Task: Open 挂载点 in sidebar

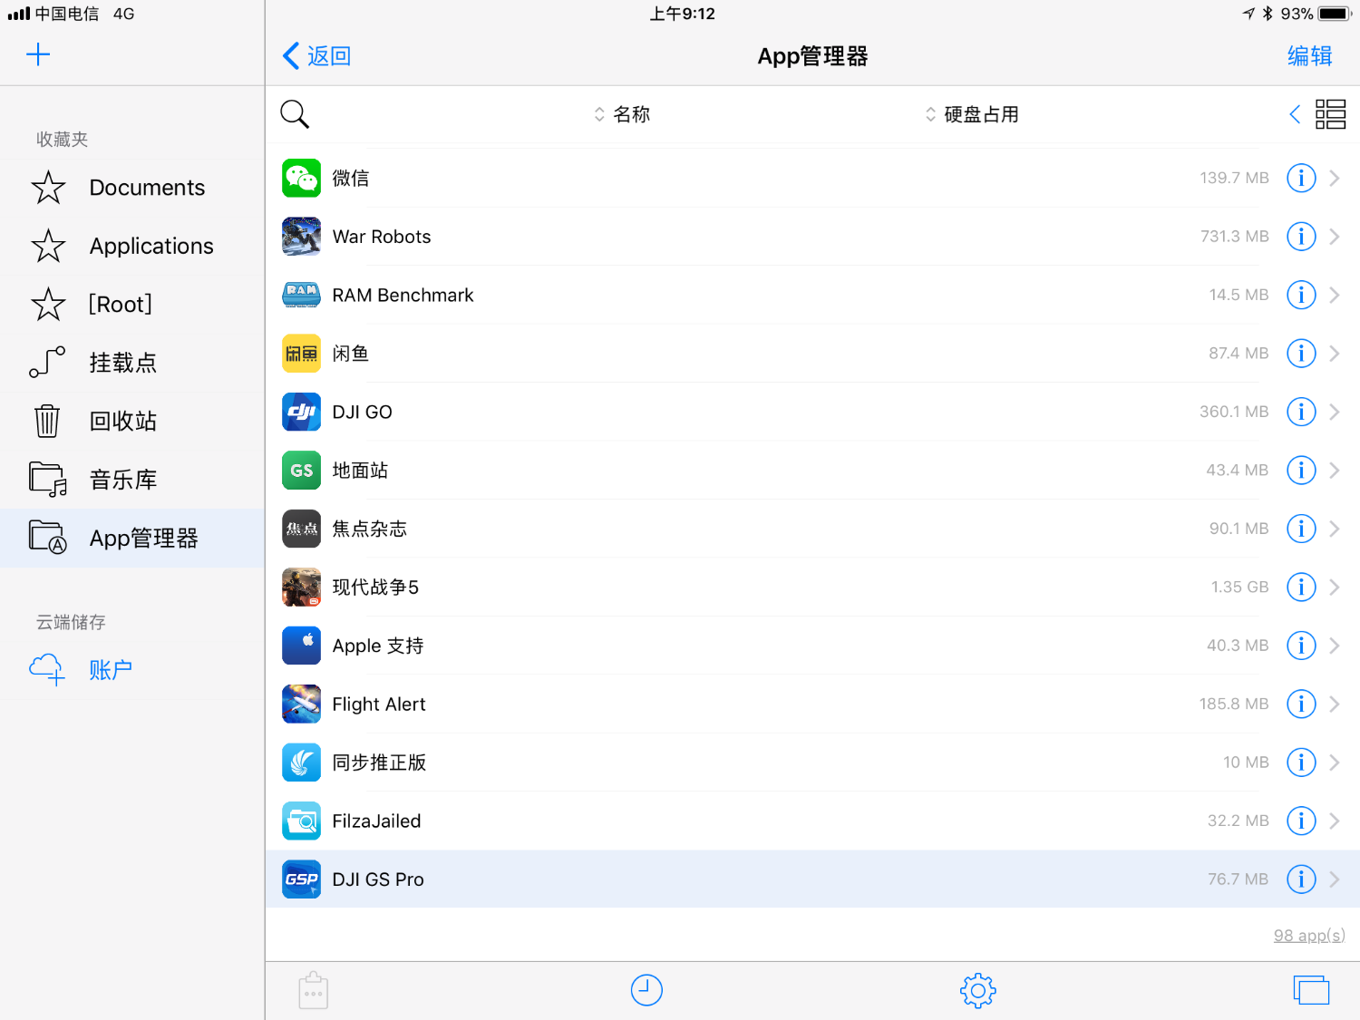Action: [132, 363]
